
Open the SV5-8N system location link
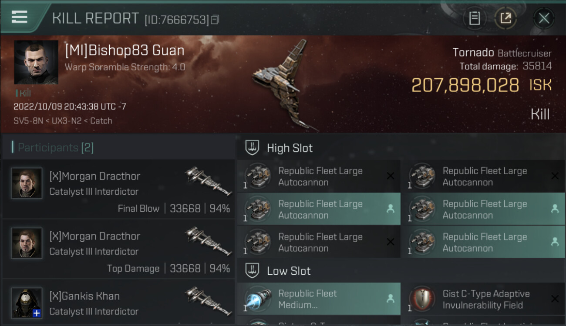(28, 121)
